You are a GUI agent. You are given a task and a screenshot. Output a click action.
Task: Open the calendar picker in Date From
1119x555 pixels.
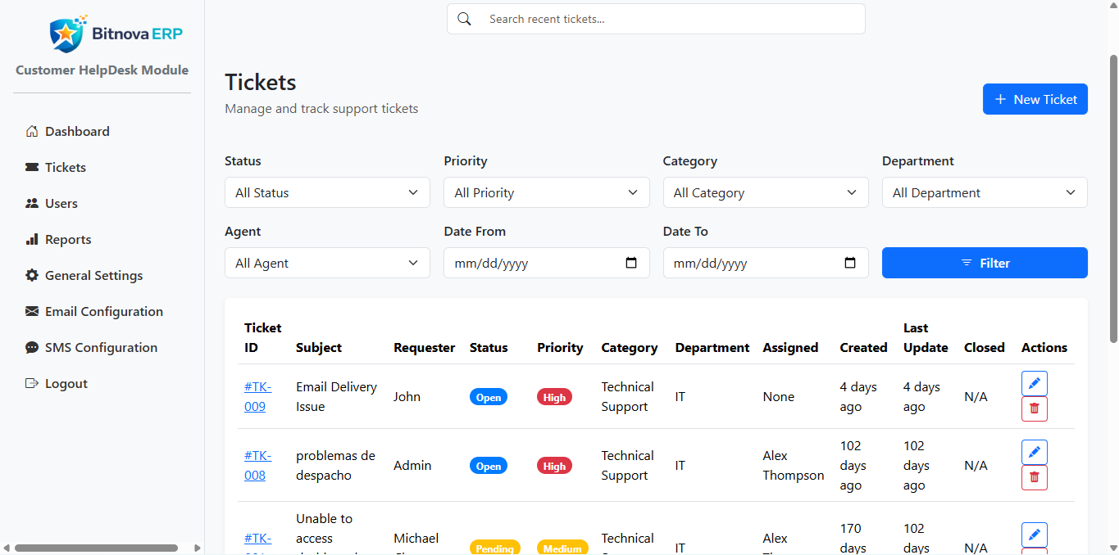631,263
